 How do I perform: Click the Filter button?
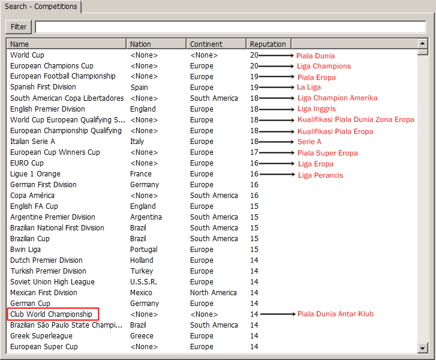[x=19, y=27]
